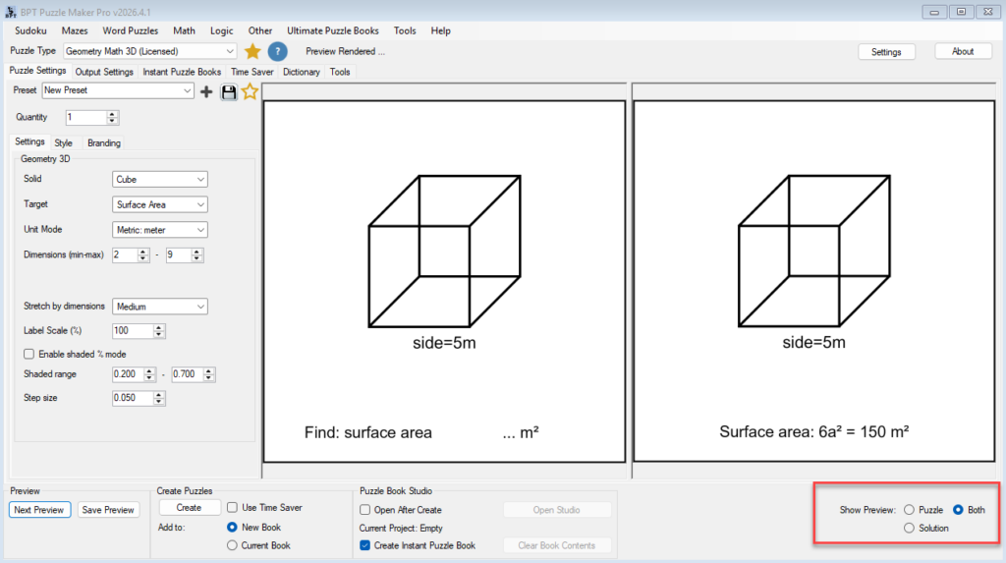The image size is (1006, 563).
Task: Show only the Solution preview
Action: click(909, 528)
